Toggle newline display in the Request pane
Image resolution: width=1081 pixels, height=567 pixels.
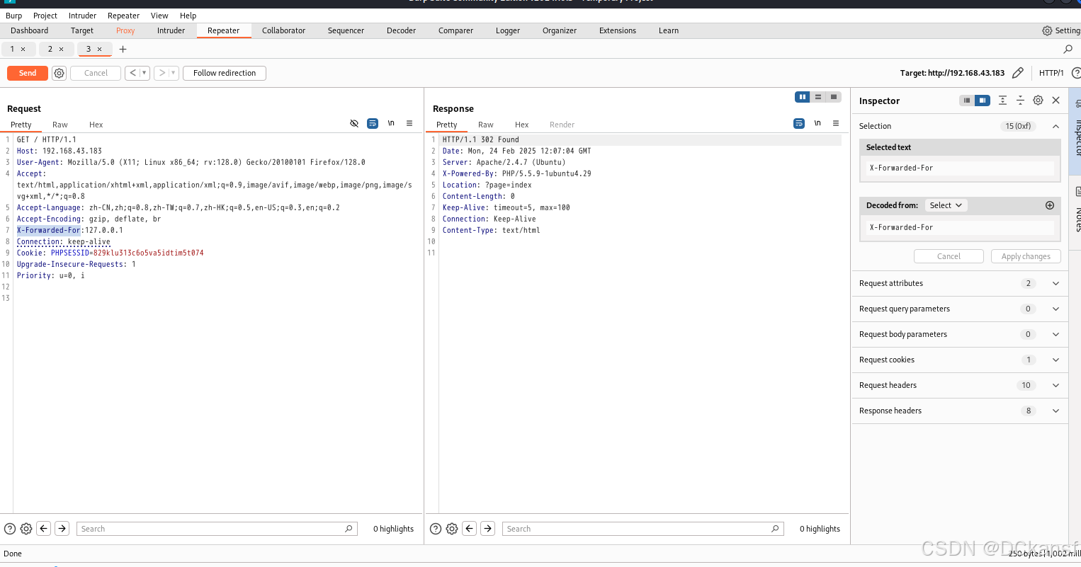click(x=391, y=123)
